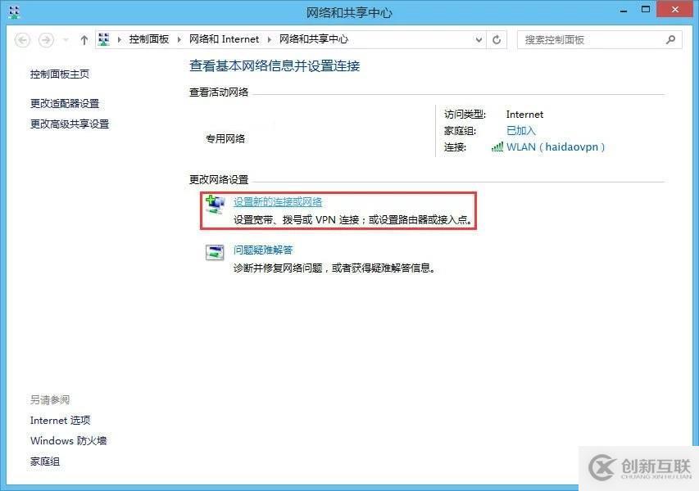Open 更改适配器设置 in the sidebar
The image size is (699, 491).
(x=66, y=103)
